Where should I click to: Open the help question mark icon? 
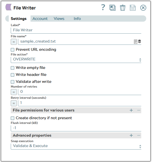103,7
